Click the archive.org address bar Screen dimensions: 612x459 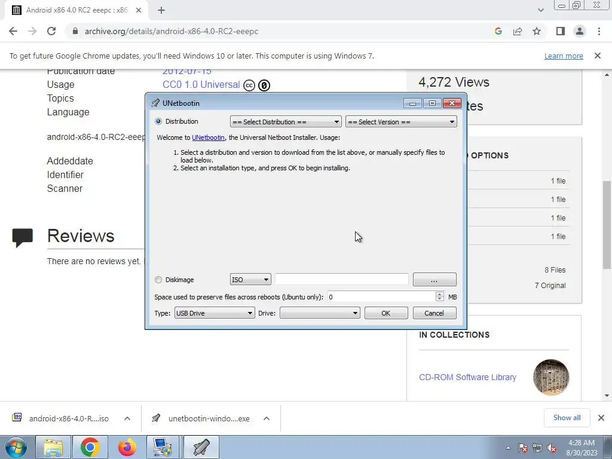[273, 31]
